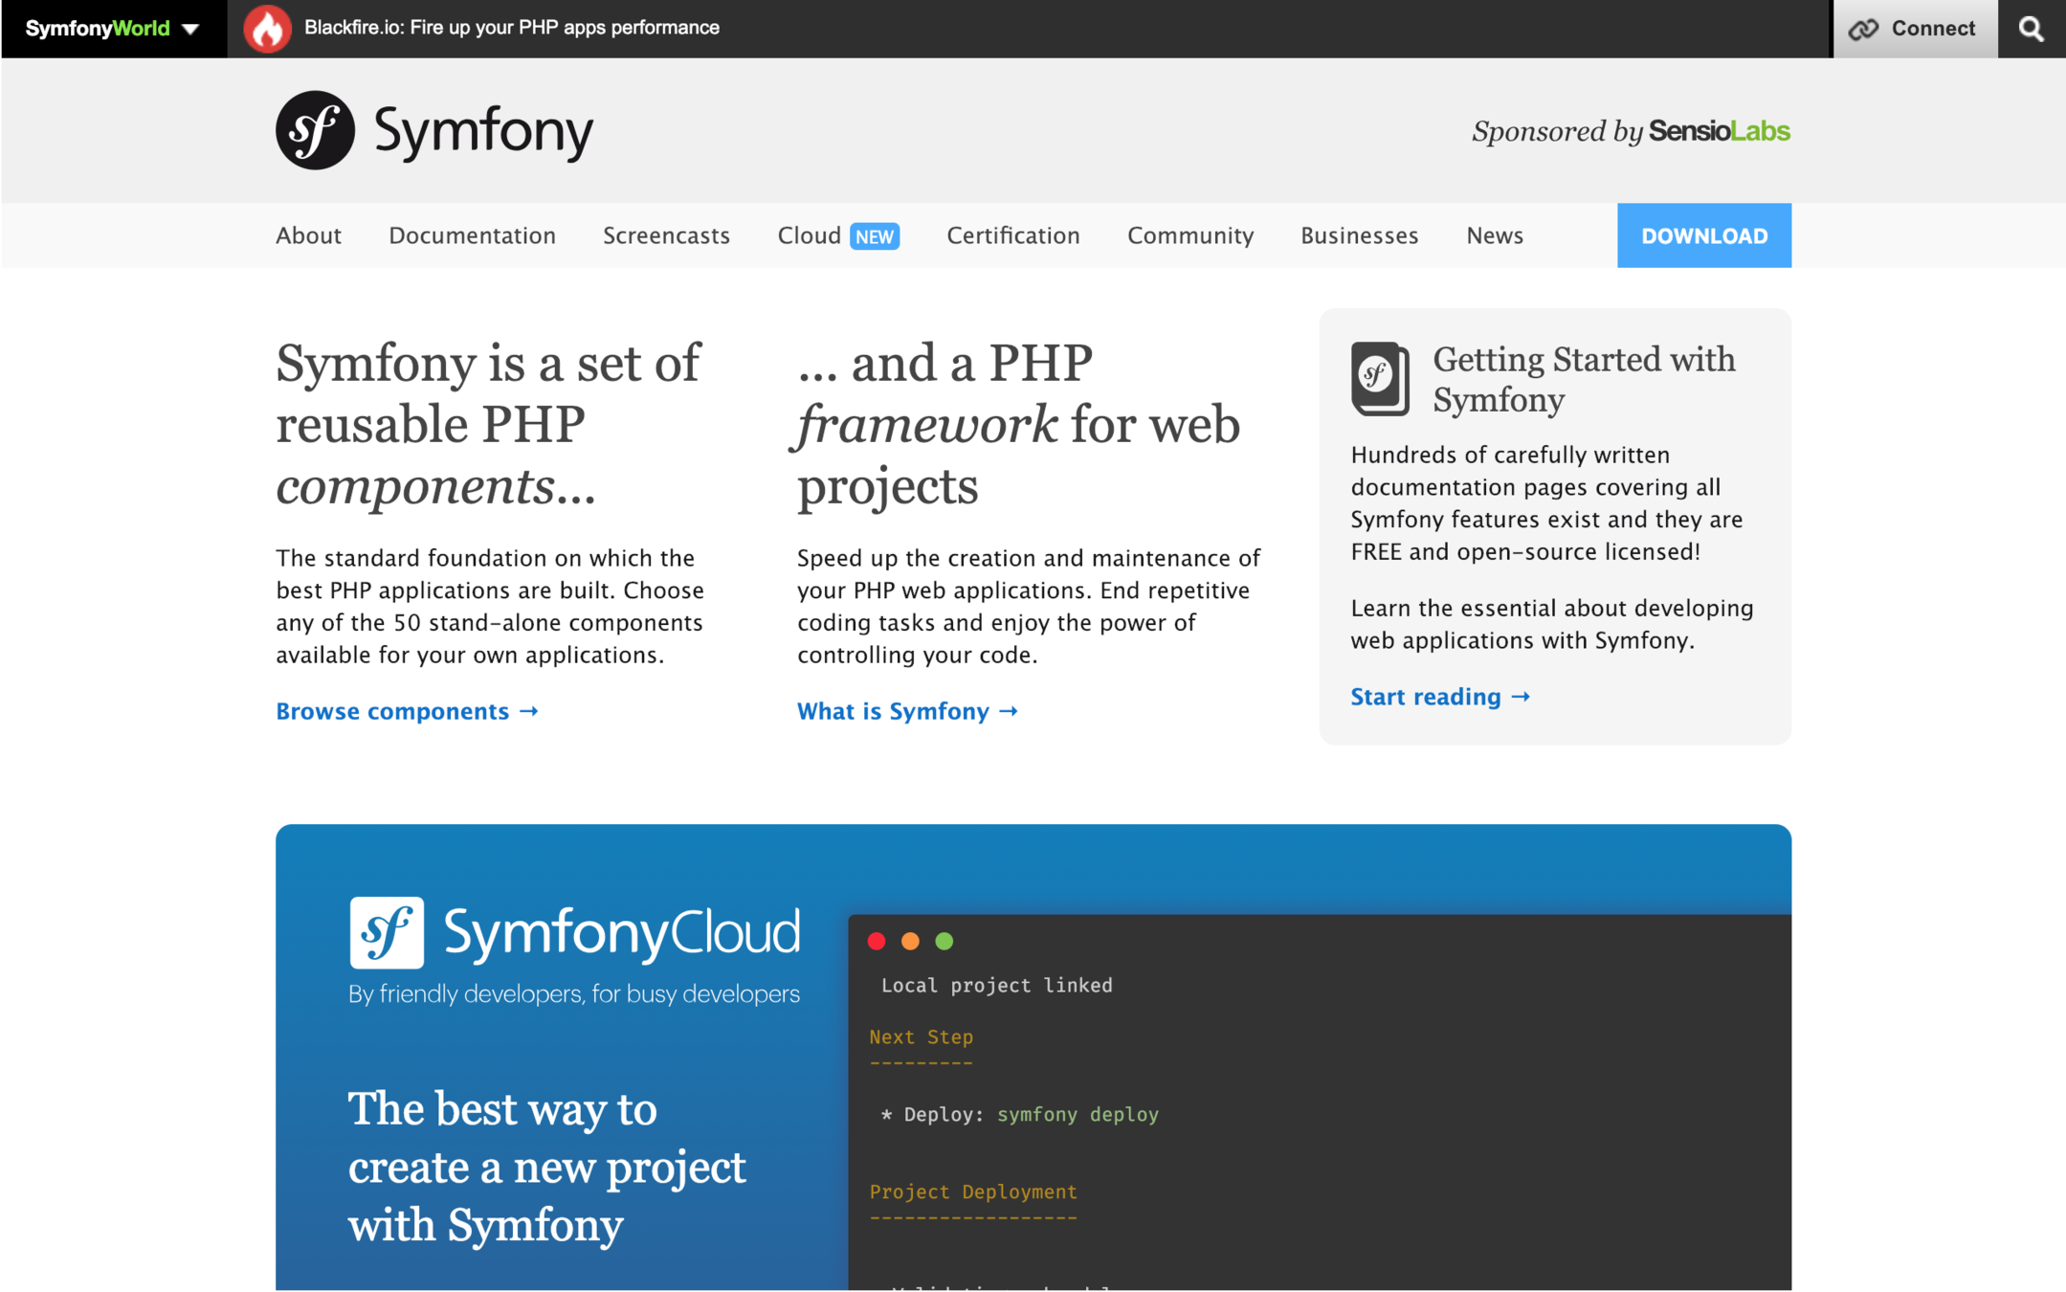
Task: Click the green terminal window dot
Action: [x=944, y=942]
